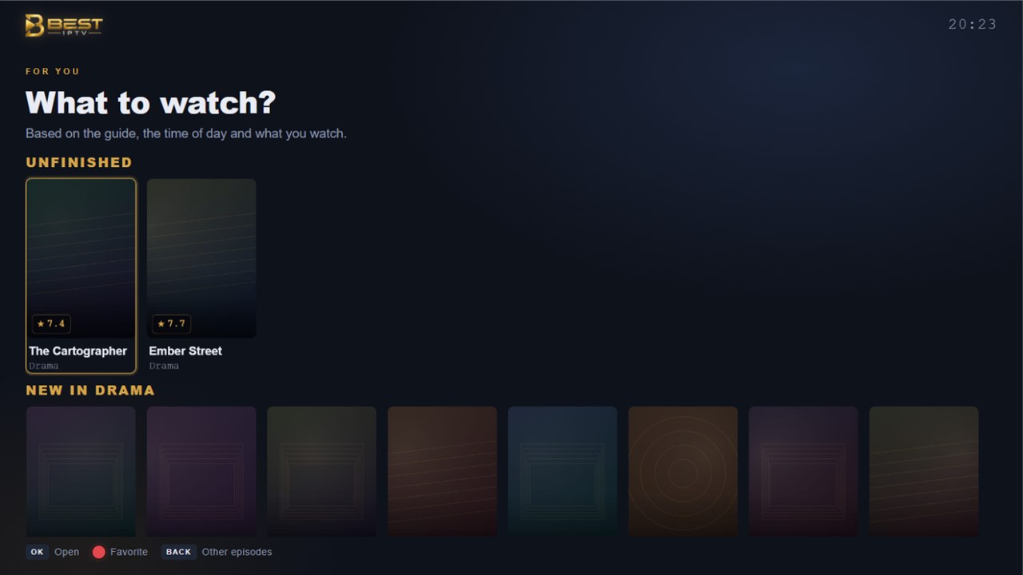Screen dimensions: 1023x575
Task: Click the BACK key badge
Action: pos(178,552)
